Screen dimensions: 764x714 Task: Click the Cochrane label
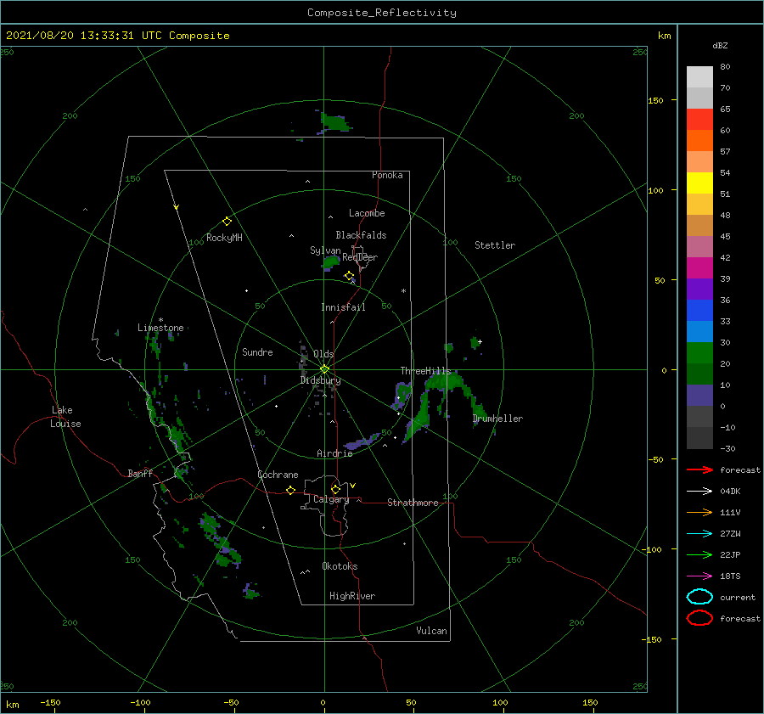[278, 475]
